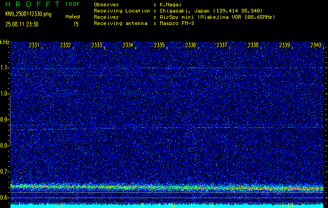The height and width of the screenshot is (208, 328).
Task: Click the Receiving antenna field label
Action: pyautogui.click(x=120, y=23)
